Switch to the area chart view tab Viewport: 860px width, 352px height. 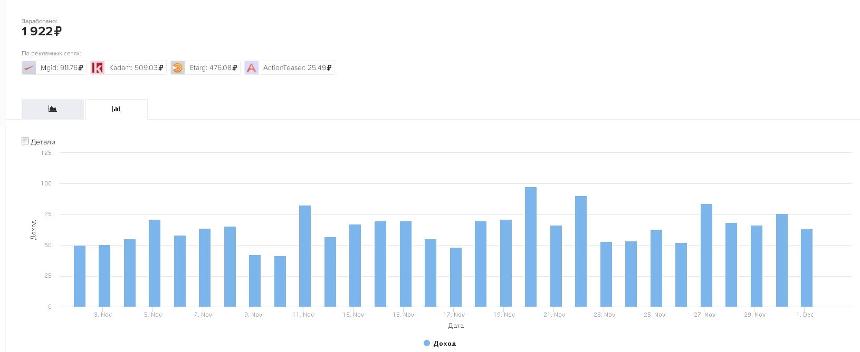pyautogui.click(x=53, y=109)
